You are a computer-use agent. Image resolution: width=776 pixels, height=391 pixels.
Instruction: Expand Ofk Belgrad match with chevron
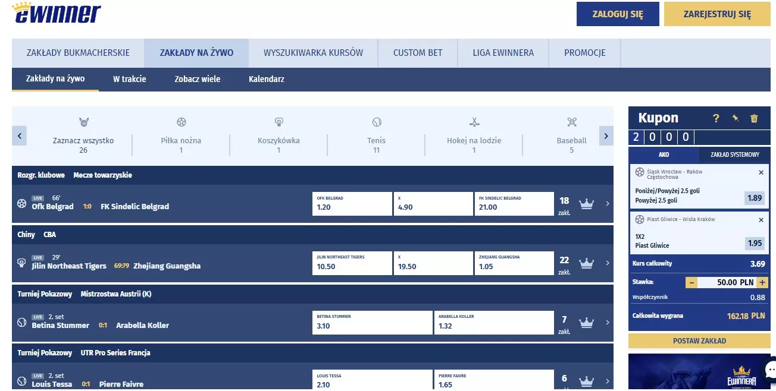click(607, 204)
